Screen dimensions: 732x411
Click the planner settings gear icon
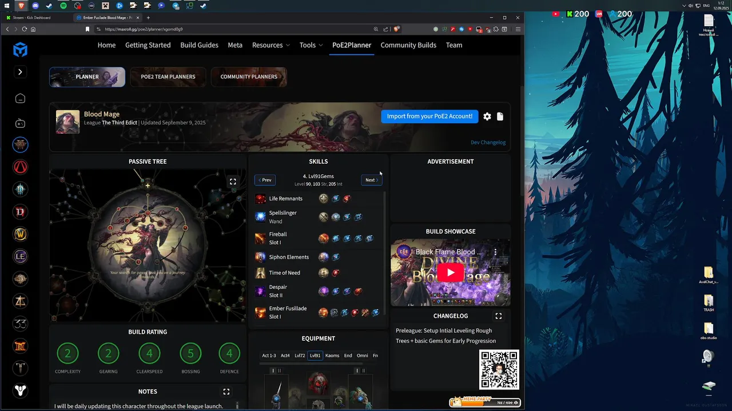[487, 116]
